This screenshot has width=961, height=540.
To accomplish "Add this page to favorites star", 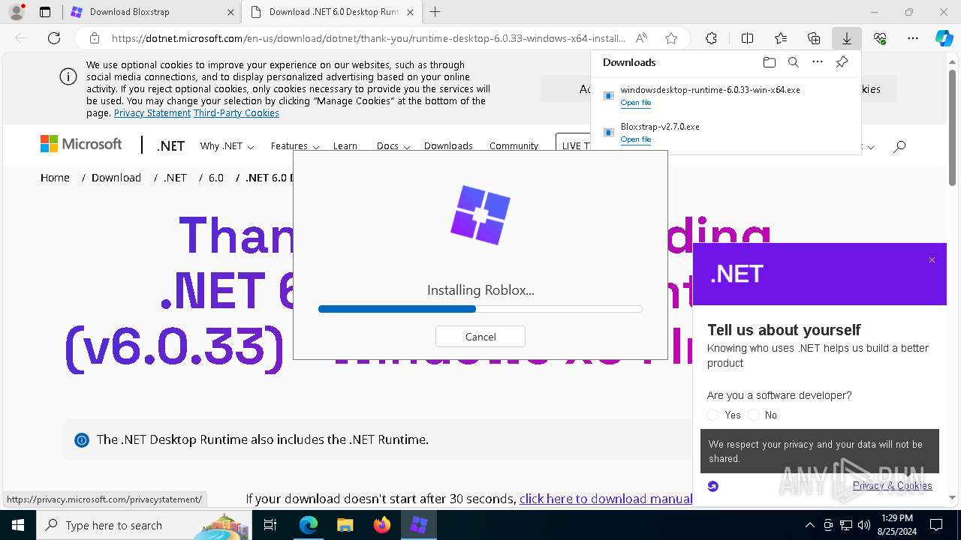I will (671, 38).
